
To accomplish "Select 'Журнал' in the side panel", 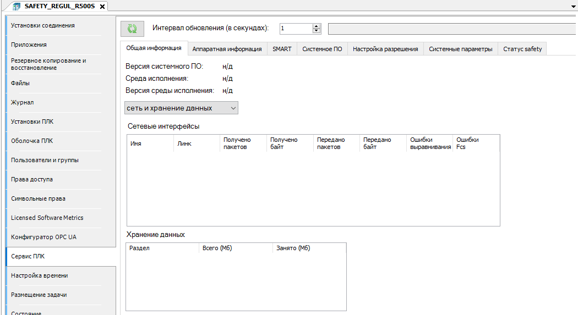I will pyautogui.click(x=23, y=102).
